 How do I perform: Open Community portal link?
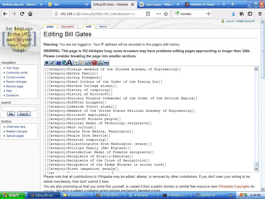click(17, 73)
